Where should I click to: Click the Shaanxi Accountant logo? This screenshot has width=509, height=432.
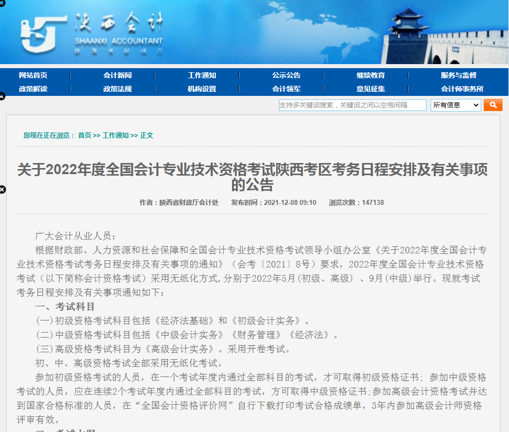[92, 34]
